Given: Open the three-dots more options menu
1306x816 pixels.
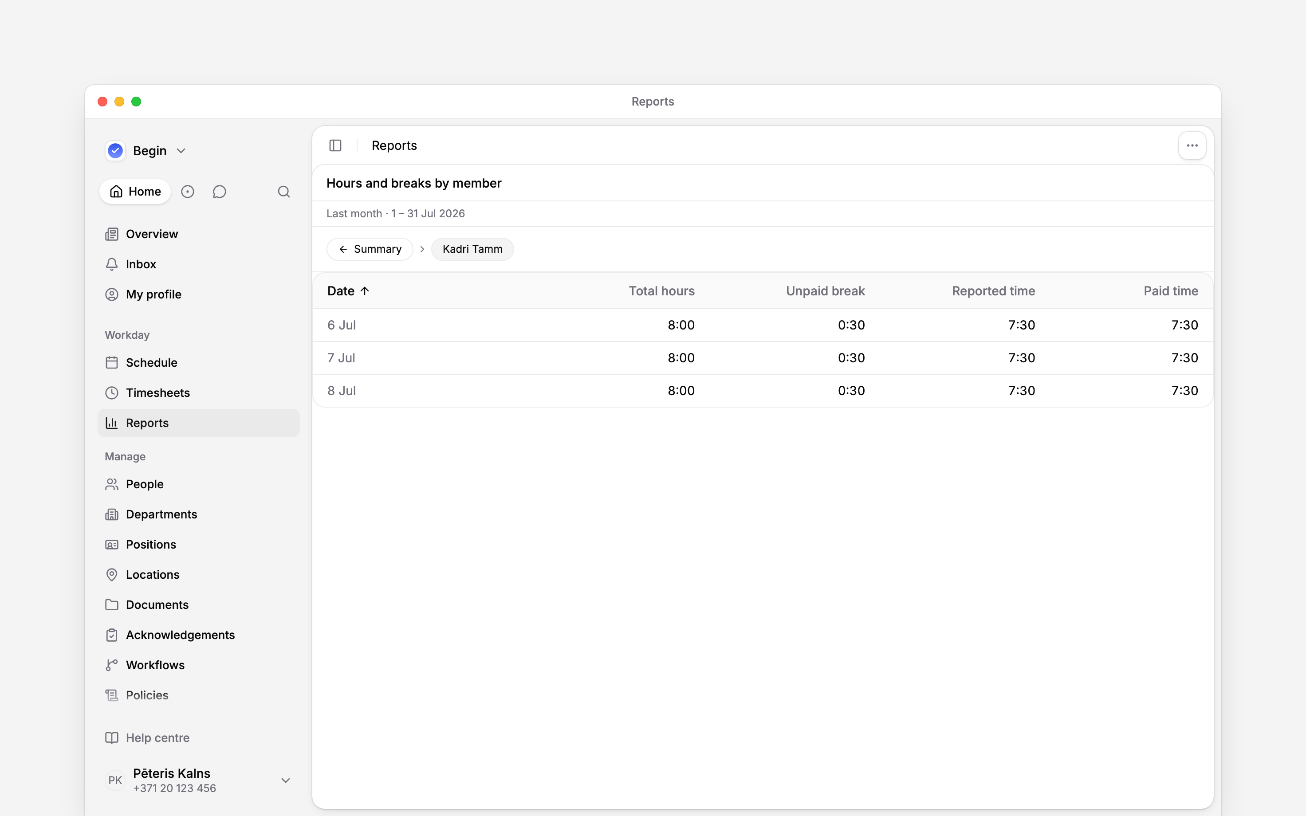Looking at the screenshot, I should 1192,146.
